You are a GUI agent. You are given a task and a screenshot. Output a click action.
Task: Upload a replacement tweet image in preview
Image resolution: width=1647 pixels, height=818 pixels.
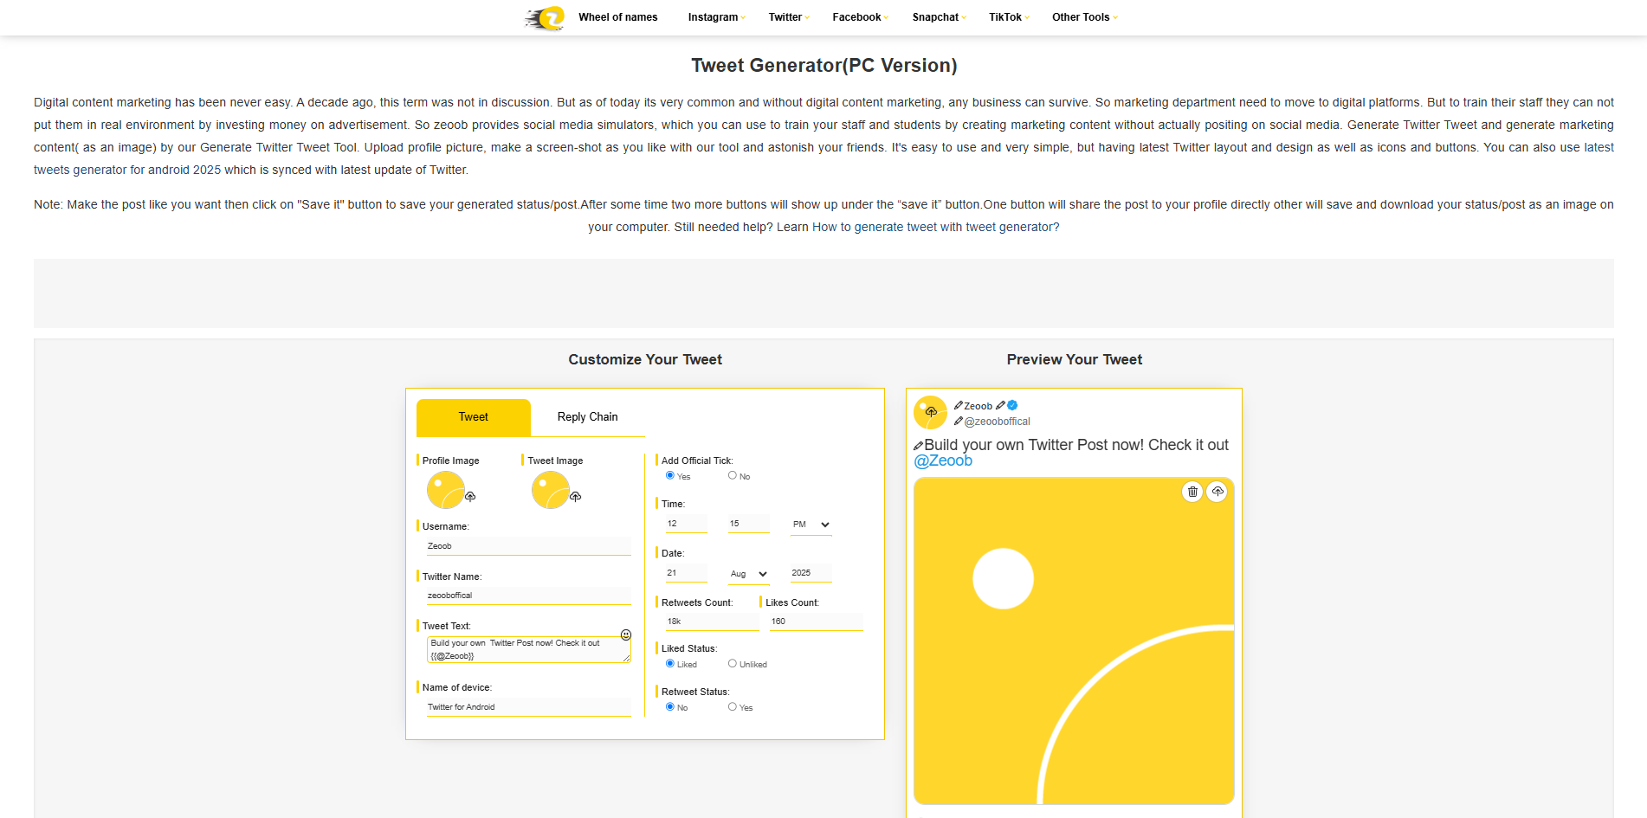[x=1217, y=491]
